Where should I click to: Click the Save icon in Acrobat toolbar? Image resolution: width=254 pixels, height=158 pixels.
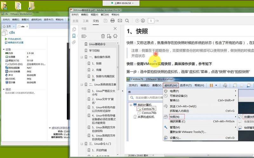coord(105,21)
